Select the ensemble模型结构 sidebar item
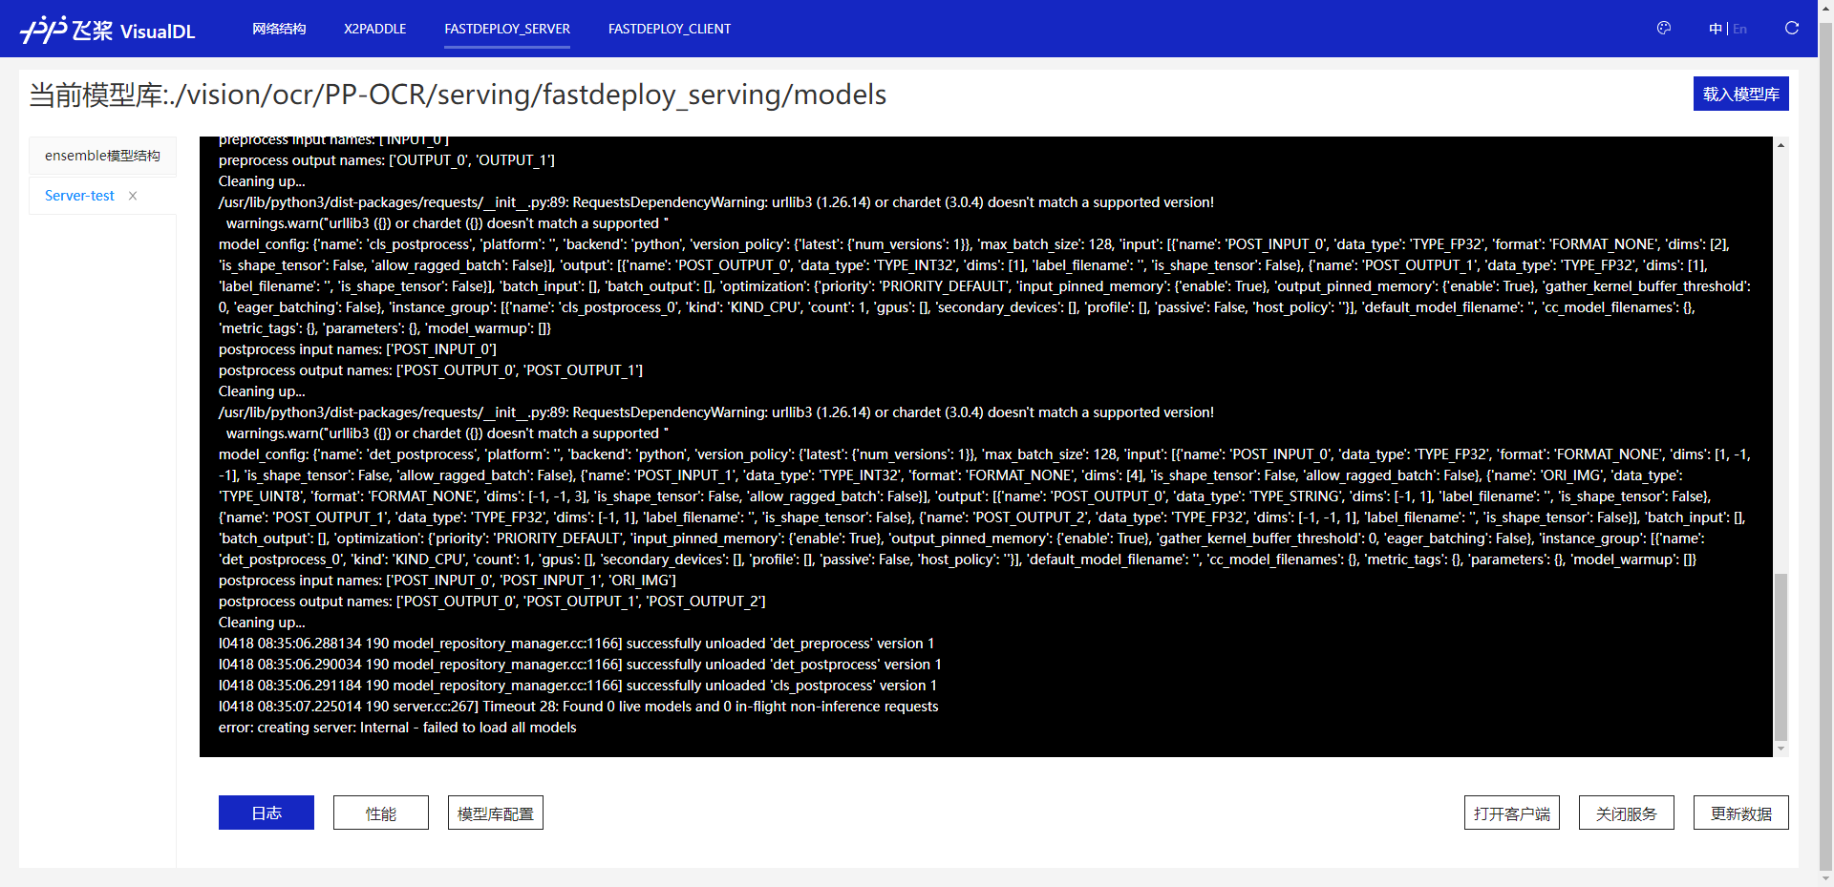The height and width of the screenshot is (887, 1834). (102, 156)
